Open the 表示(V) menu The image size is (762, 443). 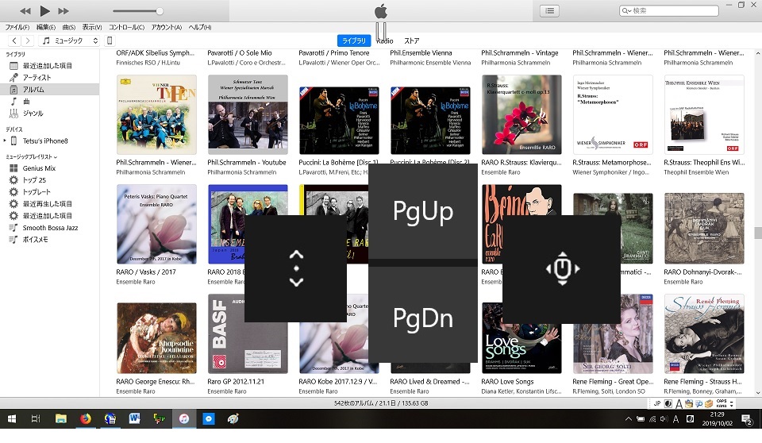(92, 27)
